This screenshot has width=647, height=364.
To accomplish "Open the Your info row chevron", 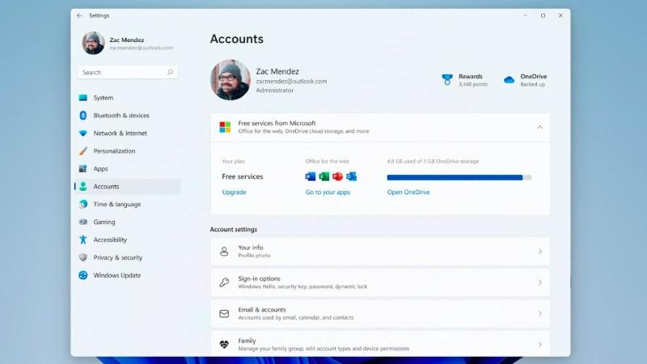I will (x=539, y=252).
